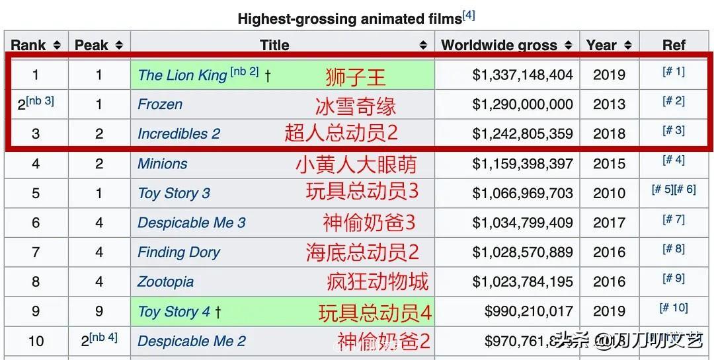Viewport: 714px width, 360px height.
Task: Open the Frozen film link
Action: tap(160, 104)
